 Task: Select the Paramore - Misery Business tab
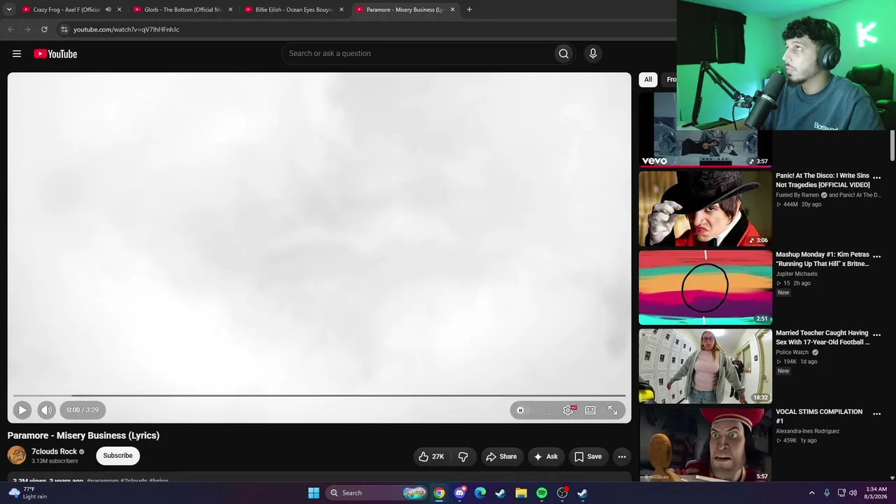pyautogui.click(x=405, y=10)
